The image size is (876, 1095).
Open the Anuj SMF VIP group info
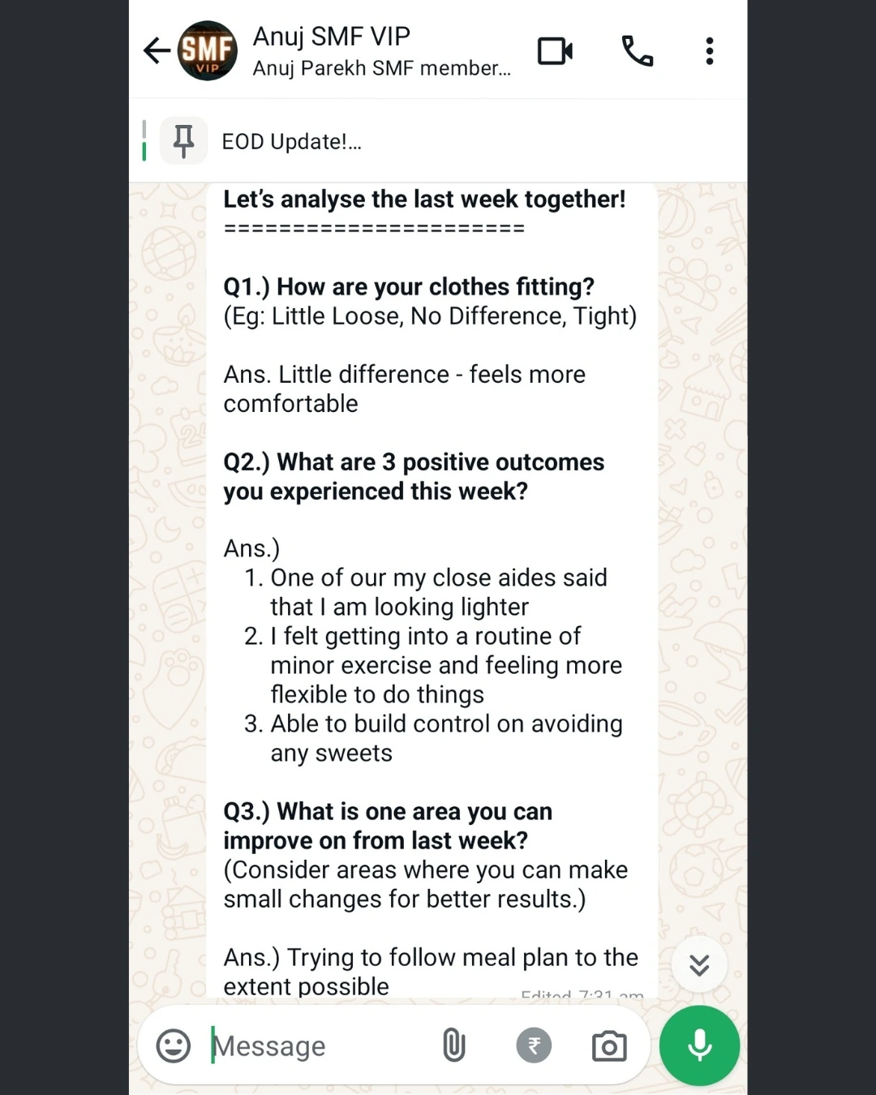pyautogui.click(x=332, y=36)
